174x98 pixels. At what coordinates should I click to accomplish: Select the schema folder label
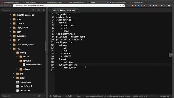[x=27, y=69]
